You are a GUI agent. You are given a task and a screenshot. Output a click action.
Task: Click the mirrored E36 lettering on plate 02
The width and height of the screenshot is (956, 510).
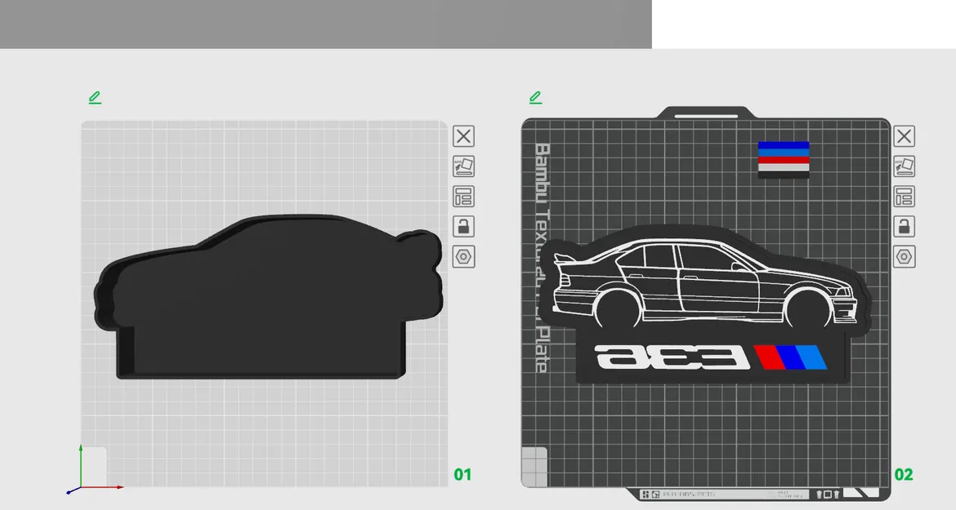(672, 357)
